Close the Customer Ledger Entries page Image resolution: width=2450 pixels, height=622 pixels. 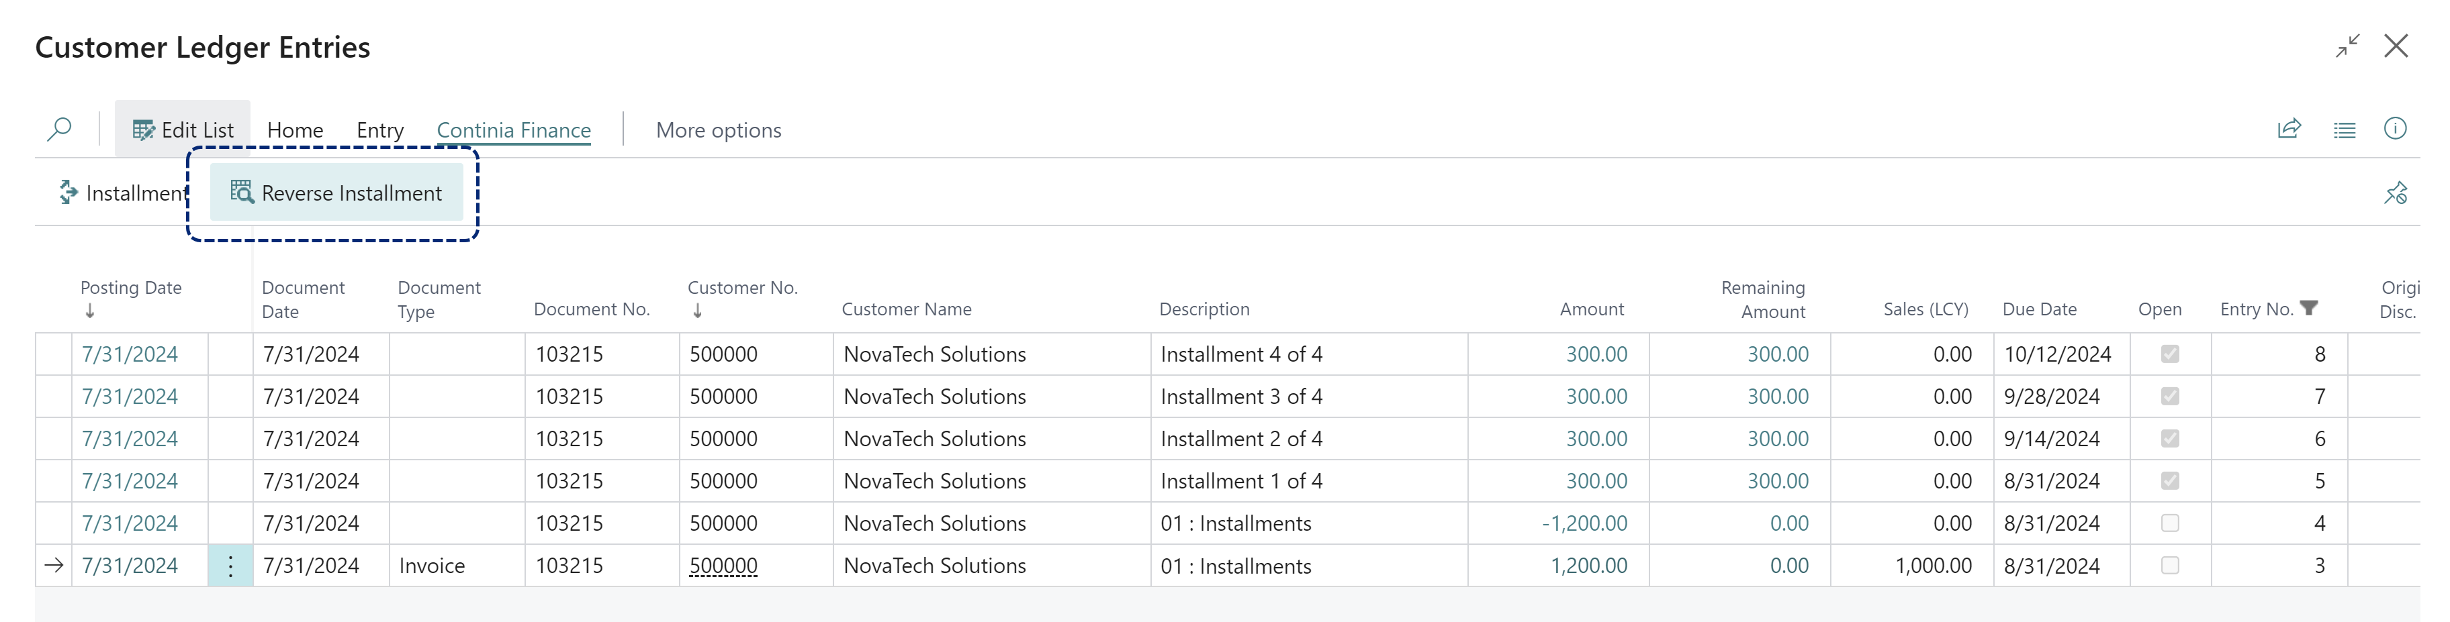pos(2396,46)
